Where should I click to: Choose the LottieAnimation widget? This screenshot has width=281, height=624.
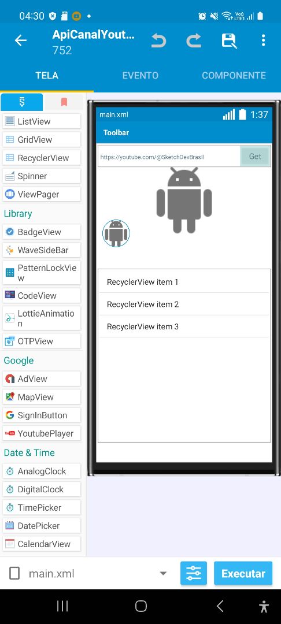tap(42, 318)
